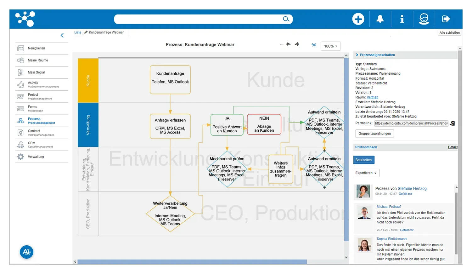
Task: Expand the Exportieren dropdown
Action: click(x=366, y=173)
